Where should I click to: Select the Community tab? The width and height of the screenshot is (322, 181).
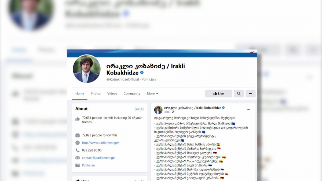(132, 94)
